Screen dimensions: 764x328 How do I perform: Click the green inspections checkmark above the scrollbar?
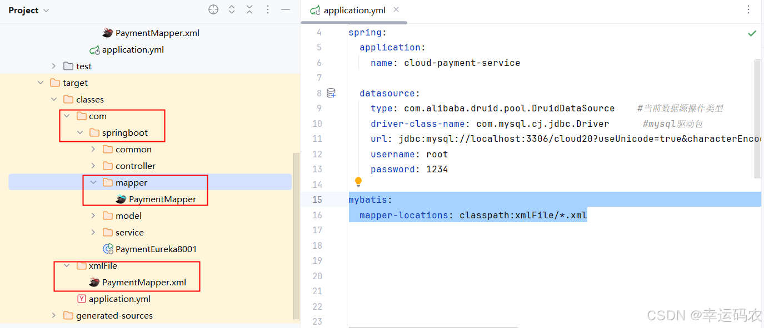(x=752, y=33)
